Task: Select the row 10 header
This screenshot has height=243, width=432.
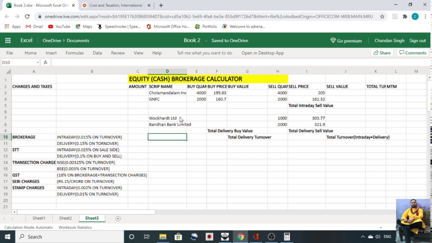Action: coord(5,137)
